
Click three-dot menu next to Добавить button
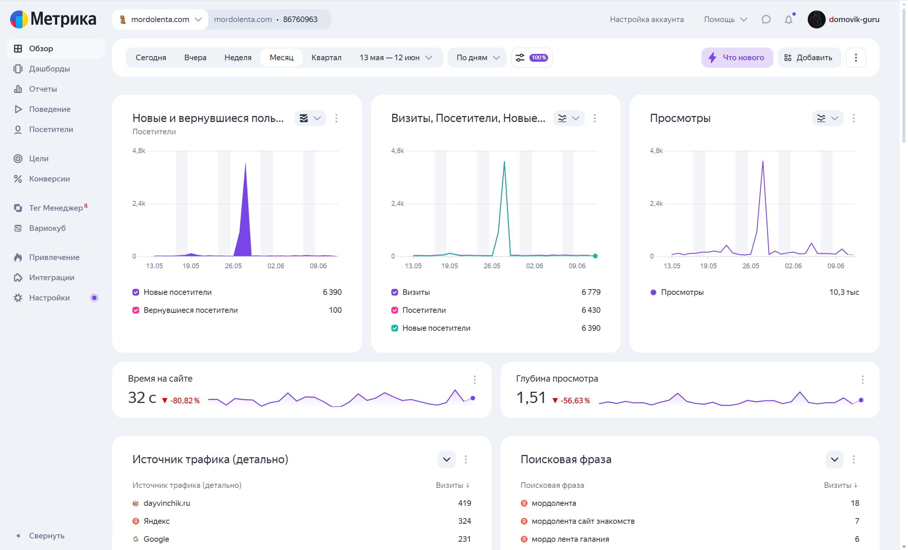pos(856,58)
